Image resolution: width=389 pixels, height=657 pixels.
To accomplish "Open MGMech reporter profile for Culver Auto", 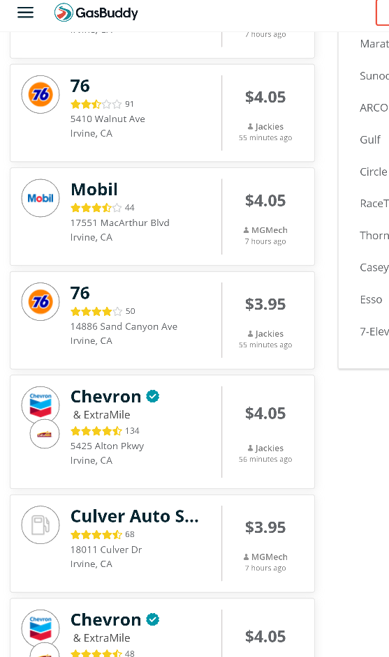I will click(x=265, y=557).
